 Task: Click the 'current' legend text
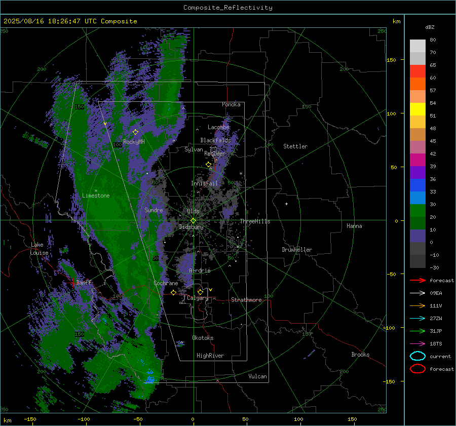click(440, 356)
